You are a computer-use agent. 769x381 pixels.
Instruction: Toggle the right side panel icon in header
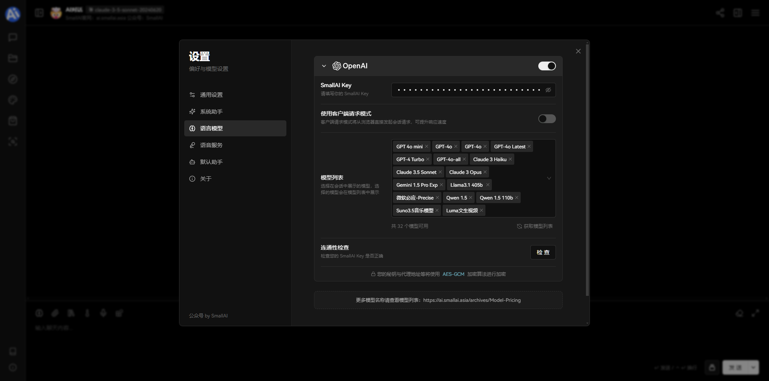[738, 13]
